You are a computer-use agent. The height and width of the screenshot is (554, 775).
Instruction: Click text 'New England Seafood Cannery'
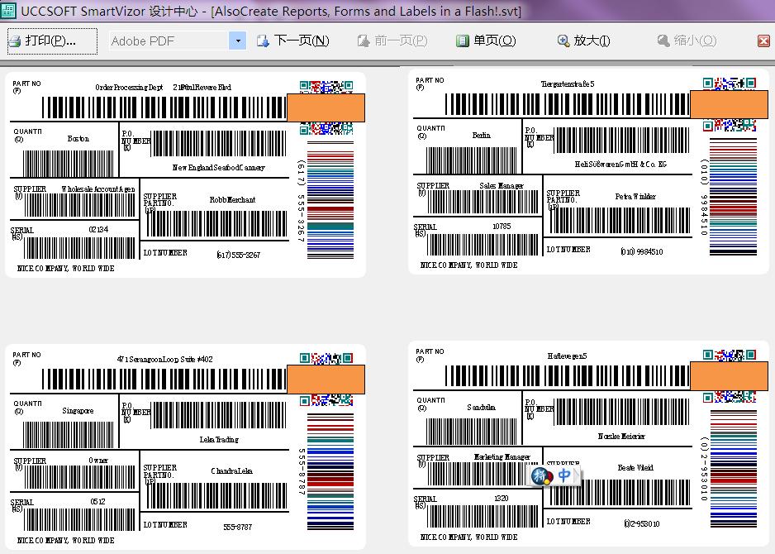coord(219,167)
